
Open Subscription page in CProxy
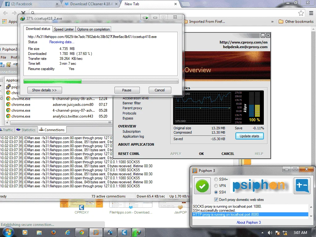point(131,131)
